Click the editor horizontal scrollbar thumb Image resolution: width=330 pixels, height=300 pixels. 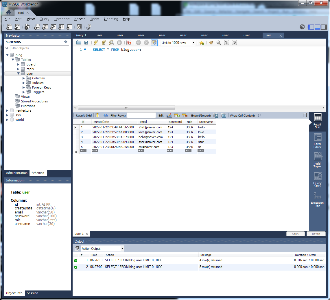pyautogui.click(x=126, y=108)
